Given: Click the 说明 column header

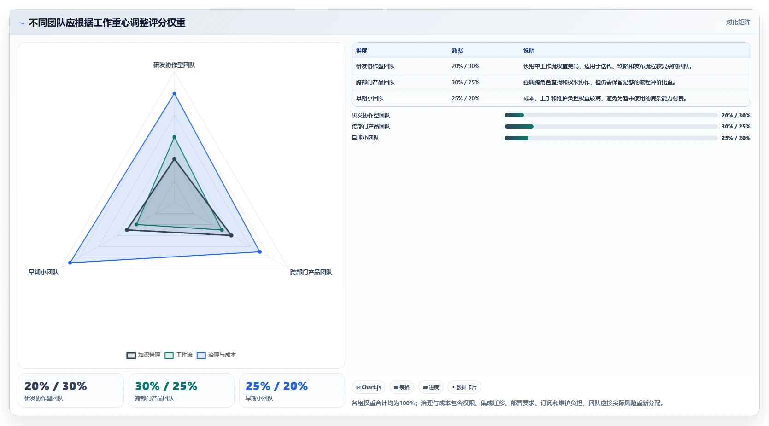Looking at the screenshot, I should click(529, 51).
